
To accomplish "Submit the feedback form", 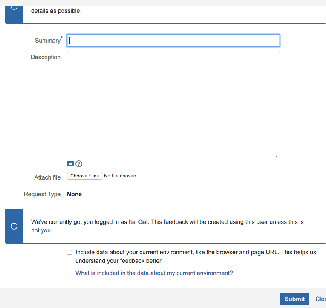I will pyautogui.click(x=294, y=299).
